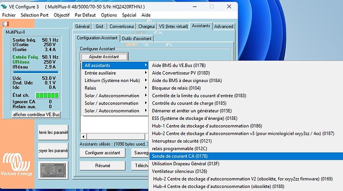Click the VE Configure app icon in title bar
The image size is (343, 191).
pos(3,6)
